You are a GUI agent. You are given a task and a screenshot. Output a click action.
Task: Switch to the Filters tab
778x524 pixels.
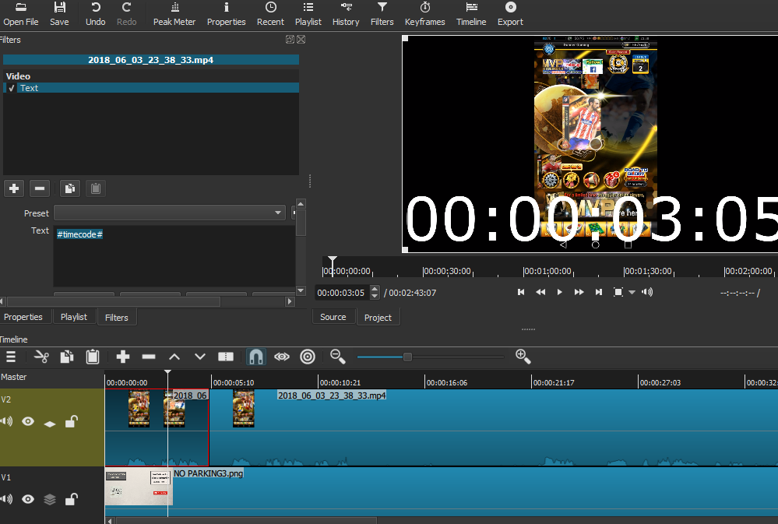pos(117,318)
